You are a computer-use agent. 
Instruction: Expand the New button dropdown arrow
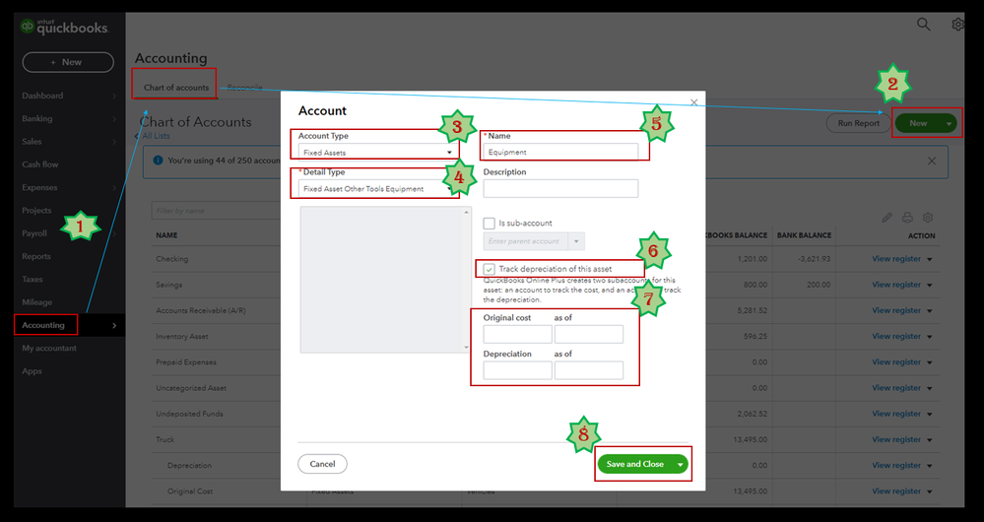coord(949,123)
